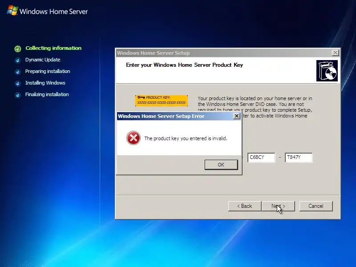Screen dimensions: 356x267
Task: Click the 'Installing Windows' step label
Action: click(45, 83)
